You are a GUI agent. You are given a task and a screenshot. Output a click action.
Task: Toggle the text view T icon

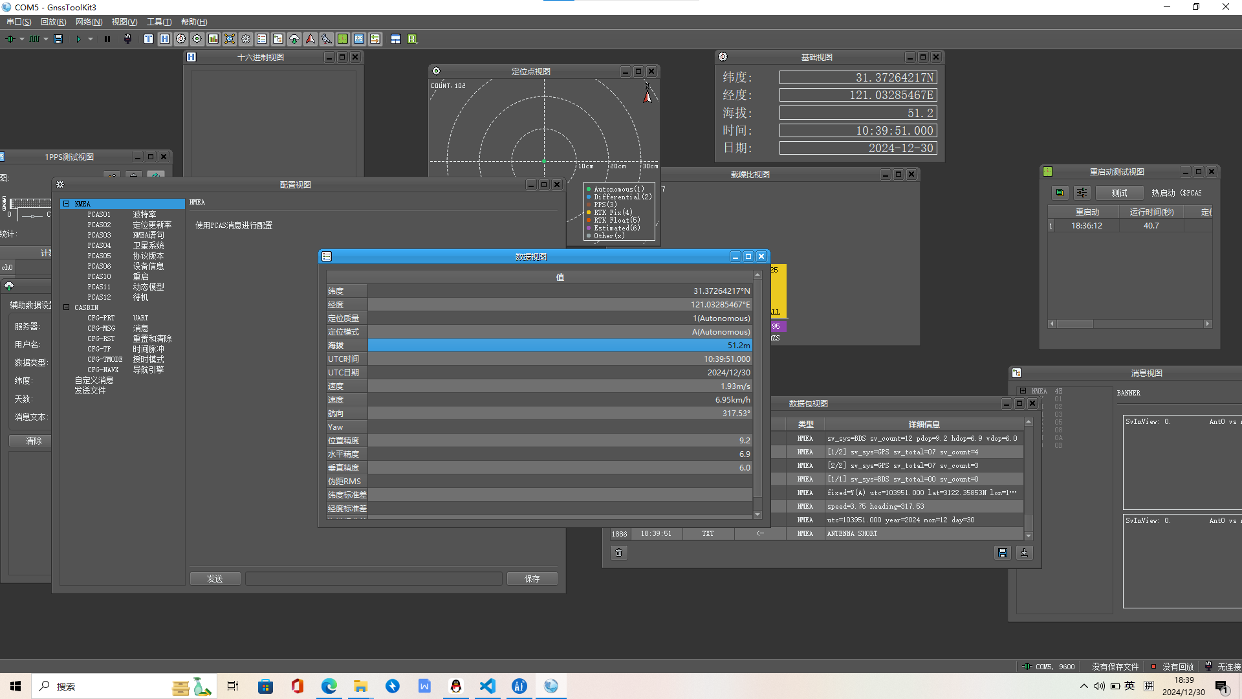[149, 39]
